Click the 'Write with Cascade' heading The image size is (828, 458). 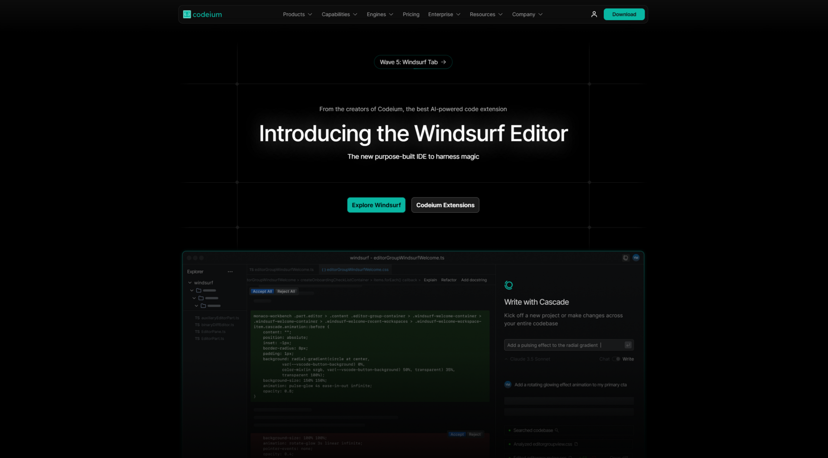pos(536,302)
